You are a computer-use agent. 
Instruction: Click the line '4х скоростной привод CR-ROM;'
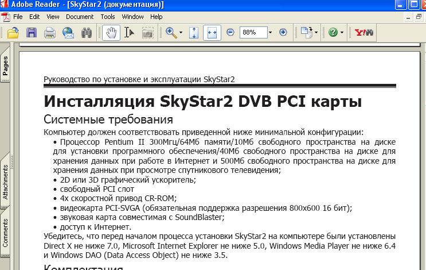(x=118, y=198)
